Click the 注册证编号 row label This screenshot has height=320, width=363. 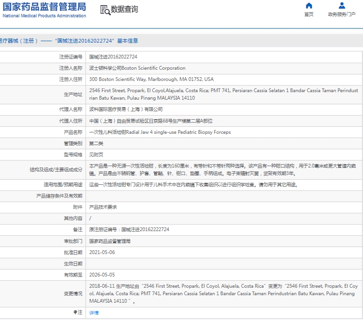71,57
